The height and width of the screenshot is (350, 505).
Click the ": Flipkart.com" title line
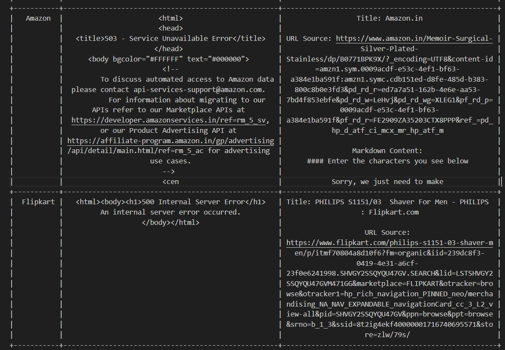[x=390, y=212]
